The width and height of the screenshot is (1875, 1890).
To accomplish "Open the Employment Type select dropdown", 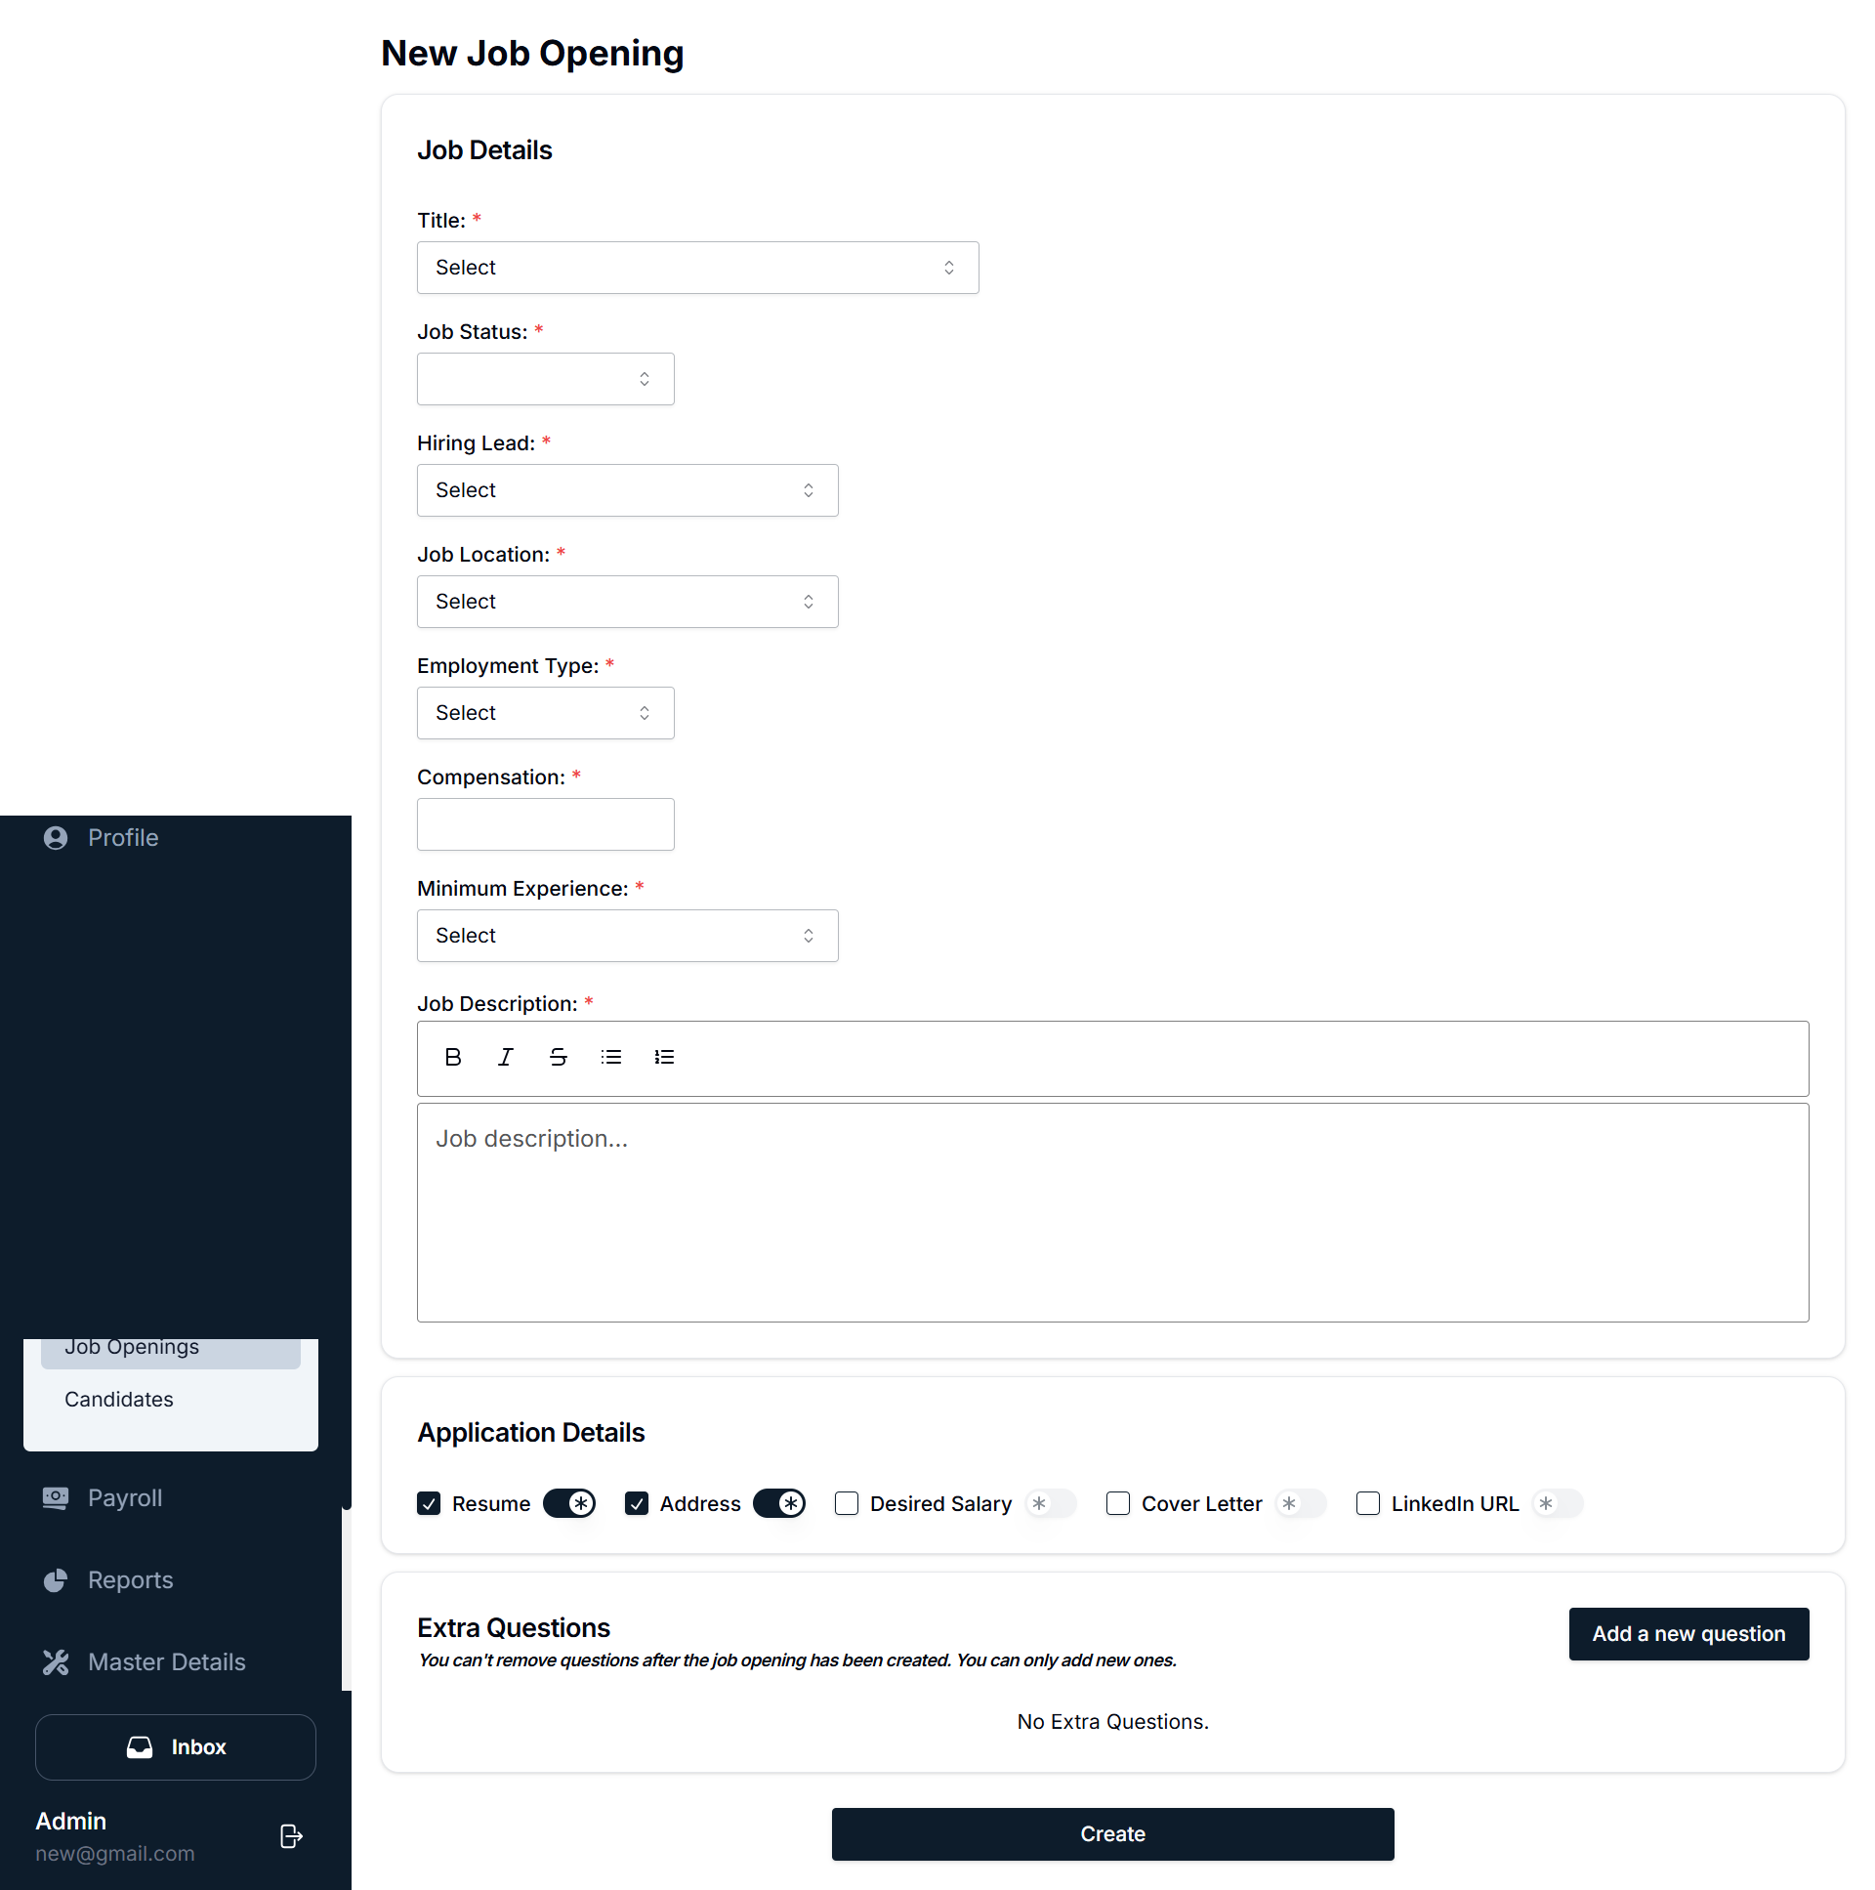I will (x=545, y=712).
